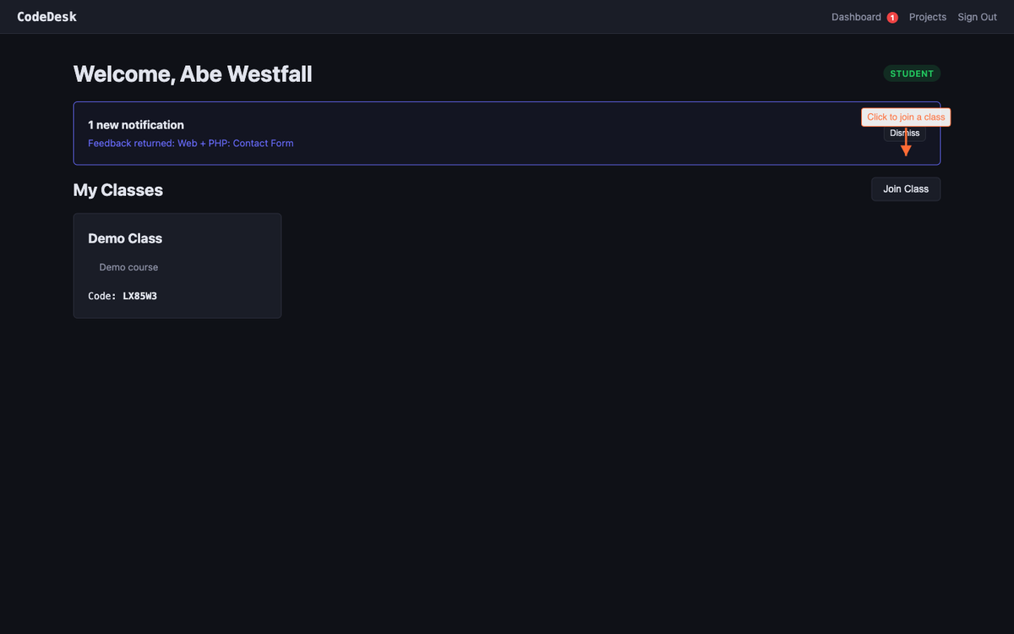The image size is (1014, 634).
Task: Click the 'Code:' label on the class card
Action: (102, 297)
